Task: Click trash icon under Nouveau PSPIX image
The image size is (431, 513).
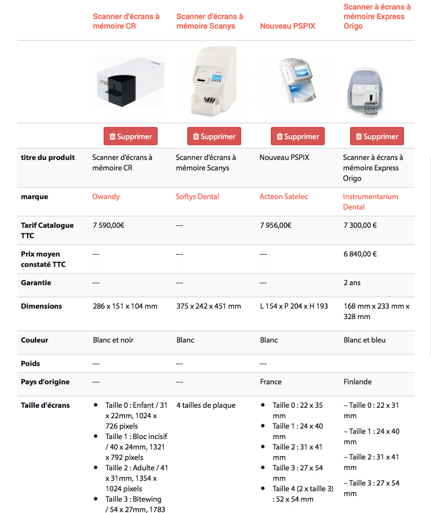Action: (x=279, y=137)
